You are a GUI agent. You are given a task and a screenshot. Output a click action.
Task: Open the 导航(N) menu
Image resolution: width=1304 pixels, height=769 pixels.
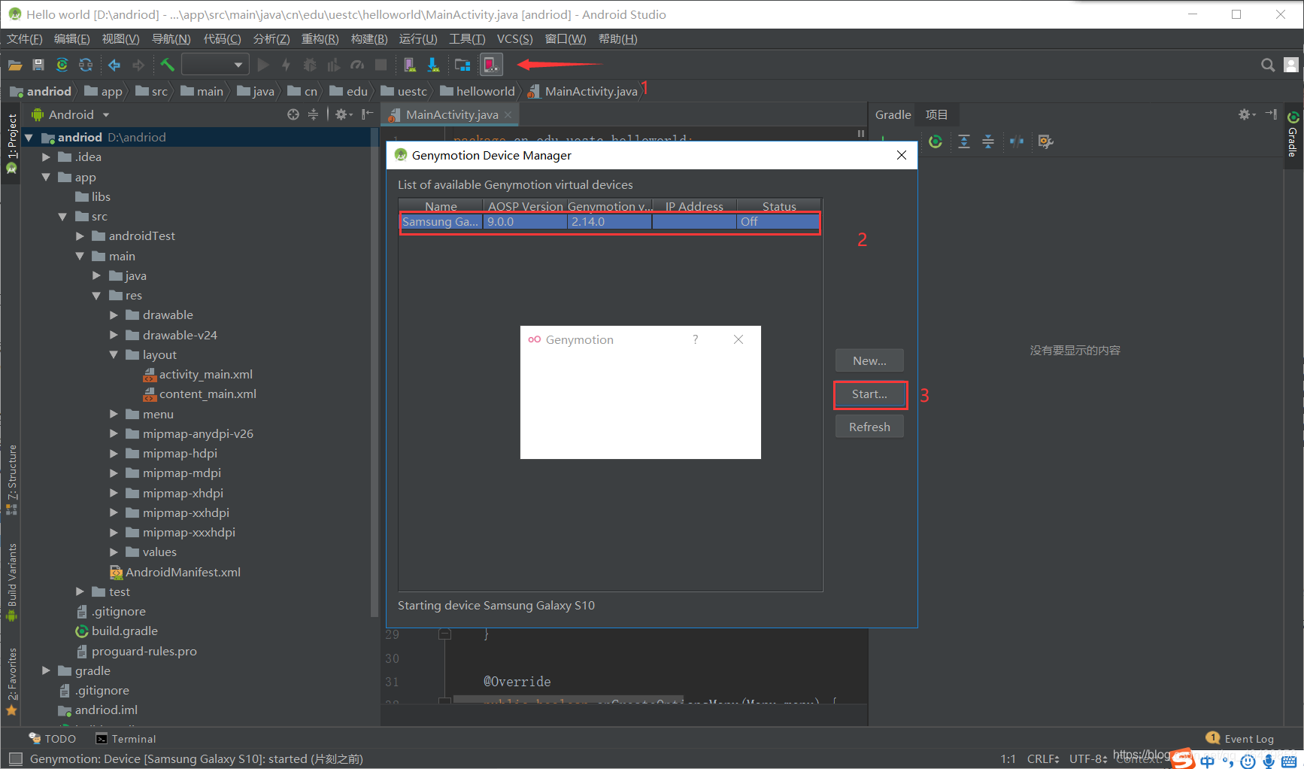(x=171, y=39)
